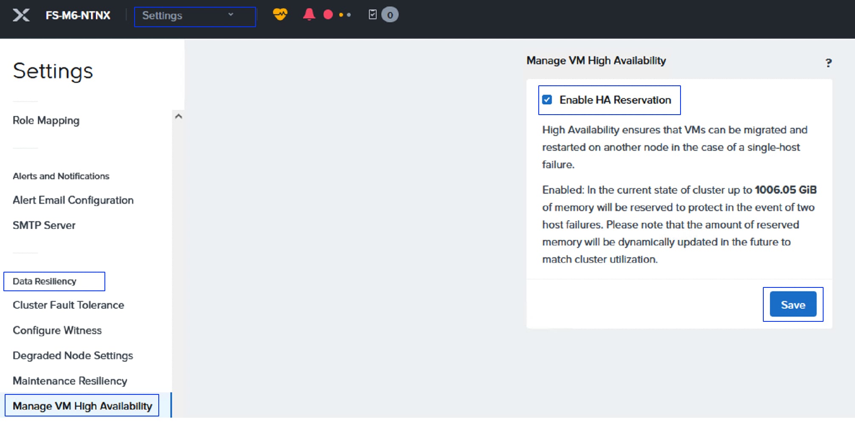Image resolution: width=855 pixels, height=422 pixels.
Task: Click the chevron on the Settings selector
Action: point(231,15)
